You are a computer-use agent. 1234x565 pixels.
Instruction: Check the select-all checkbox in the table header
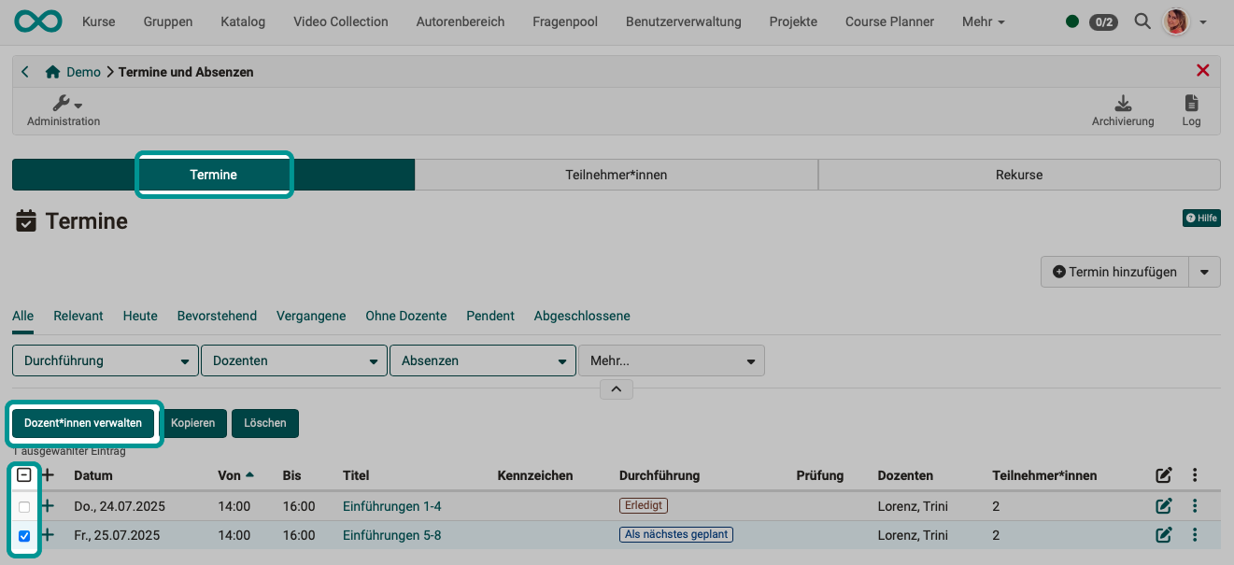[25, 474]
